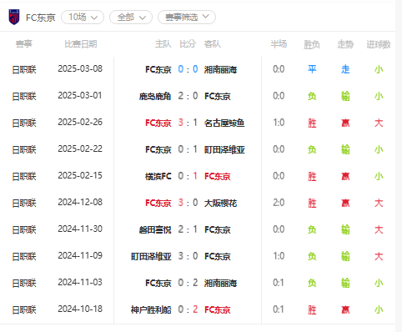Select 横滨FC team name
The width and height of the screenshot is (402, 332).
pyautogui.click(x=158, y=176)
